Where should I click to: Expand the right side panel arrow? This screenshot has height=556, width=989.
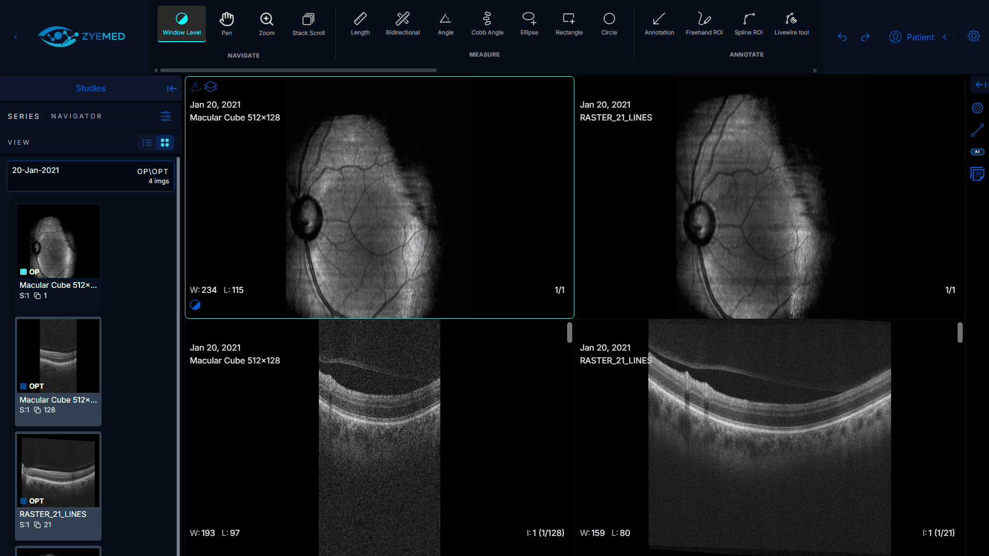(x=980, y=85)
